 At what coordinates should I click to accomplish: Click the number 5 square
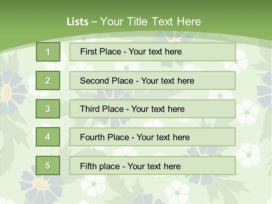48,165
